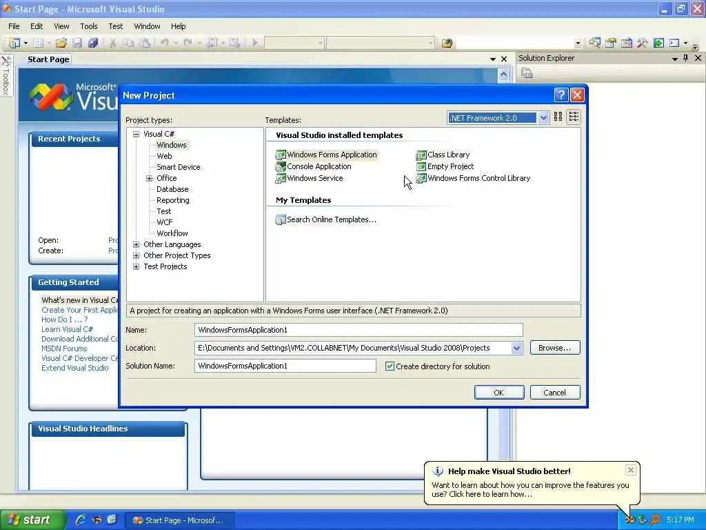This screenshot has width=706, height=530.
Task: Click the Start Page toolbar icon
Action: pyautogui.click(x=658, y=43)
